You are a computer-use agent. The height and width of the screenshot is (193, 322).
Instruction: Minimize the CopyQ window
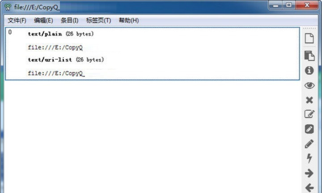click(x=275, y=5)
